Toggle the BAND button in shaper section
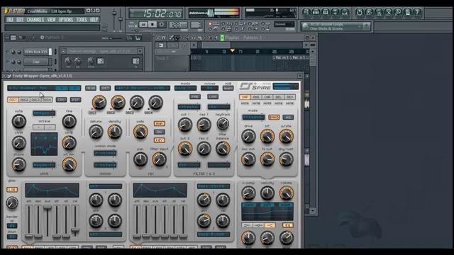Screen dimensions: 454x255 point(274,117)
